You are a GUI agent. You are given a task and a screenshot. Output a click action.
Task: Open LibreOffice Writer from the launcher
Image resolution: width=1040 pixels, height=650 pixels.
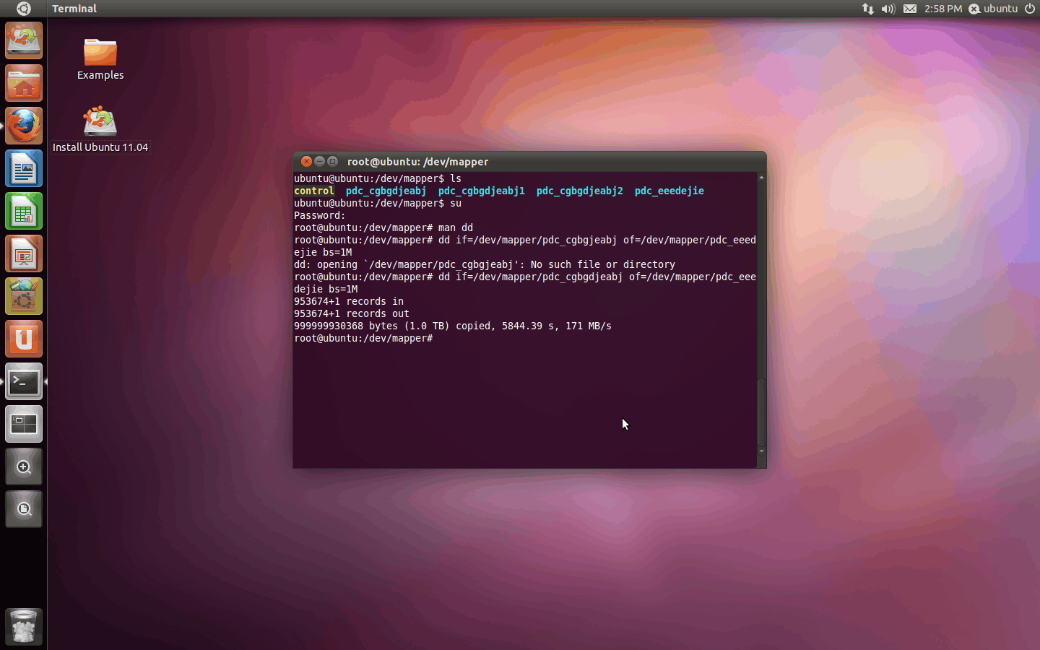point(24,168)
